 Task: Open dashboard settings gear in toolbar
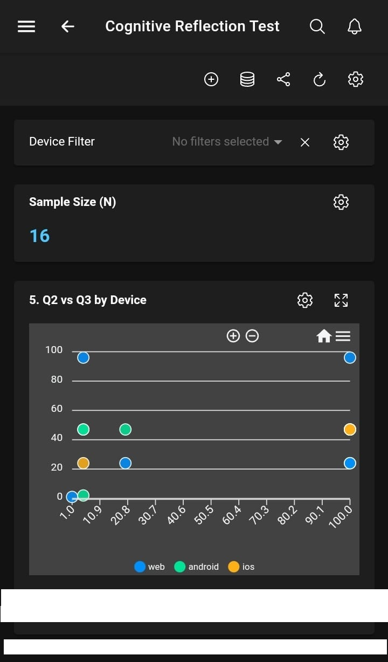tap(356, 80)
